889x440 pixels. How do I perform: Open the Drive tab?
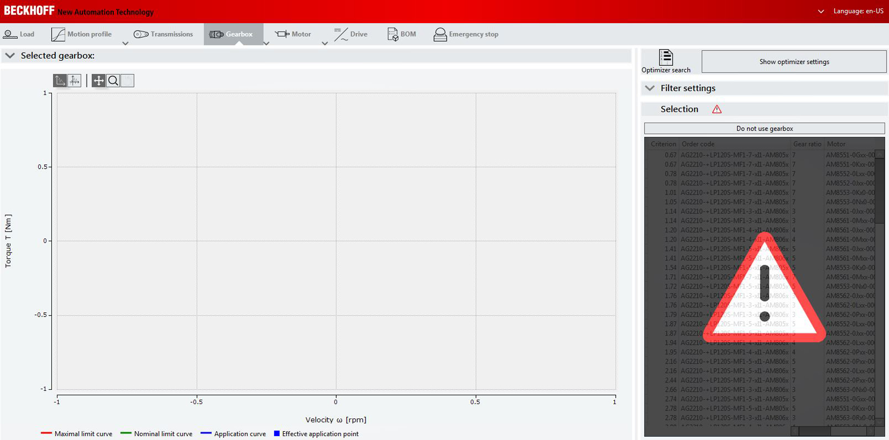click(351, 34)
